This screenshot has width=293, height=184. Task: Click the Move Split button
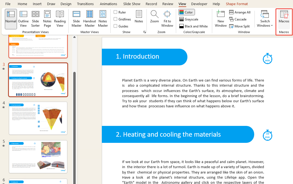[240, 26]
